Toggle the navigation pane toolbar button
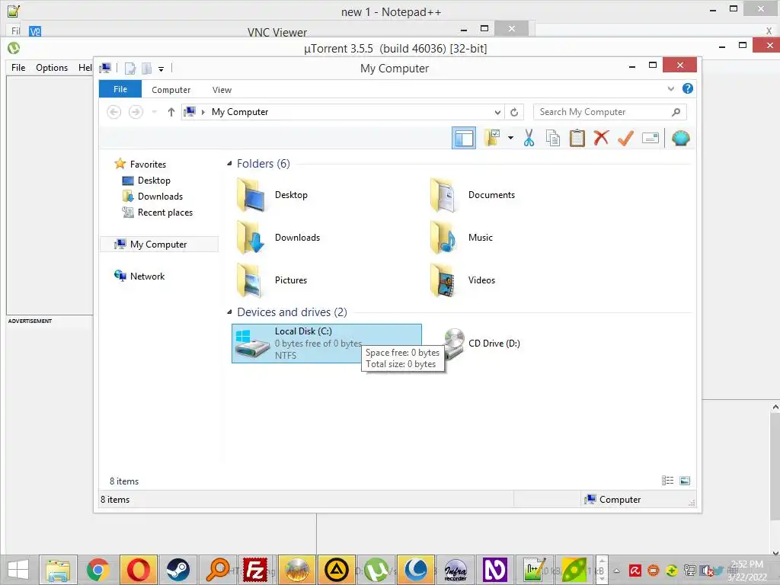This screenshot has height=585, width=780. click(x=464, y=139)
